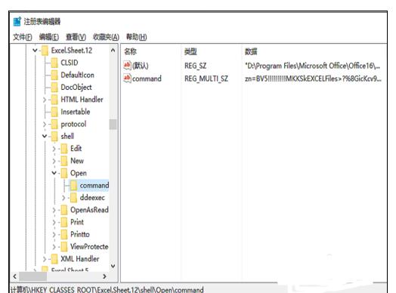Collapse the shell tree node
This screenshot has height=293, width=396.
click(x=45, y=136)
